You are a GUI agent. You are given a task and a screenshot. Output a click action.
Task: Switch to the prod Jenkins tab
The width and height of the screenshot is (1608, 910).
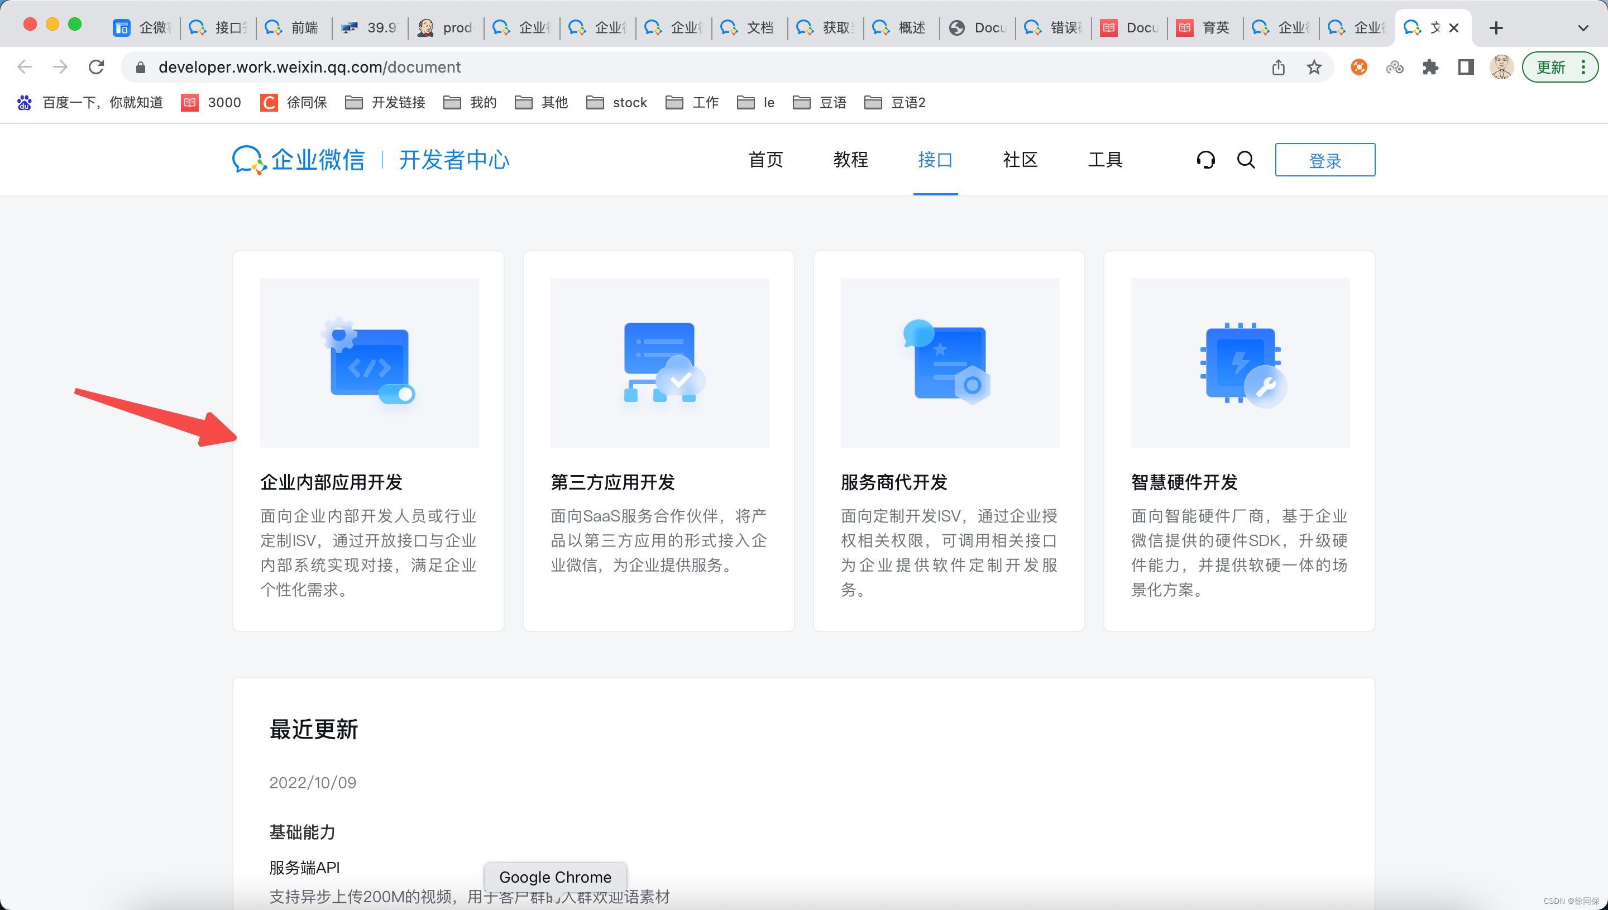(446, 27)
